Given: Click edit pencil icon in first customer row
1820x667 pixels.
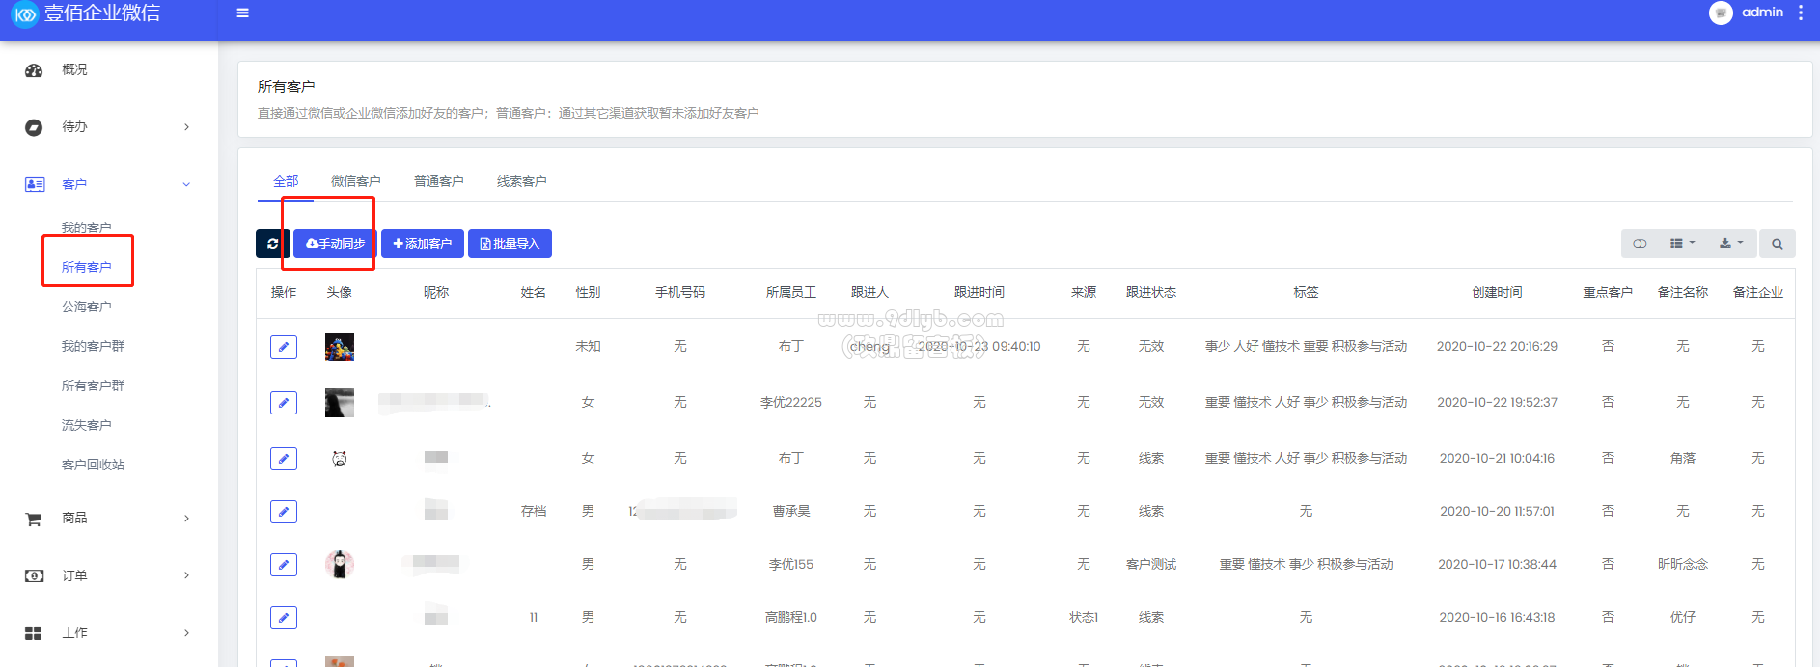Looking at the screenshot, I should pyautogui.click(x=284, y=347).
